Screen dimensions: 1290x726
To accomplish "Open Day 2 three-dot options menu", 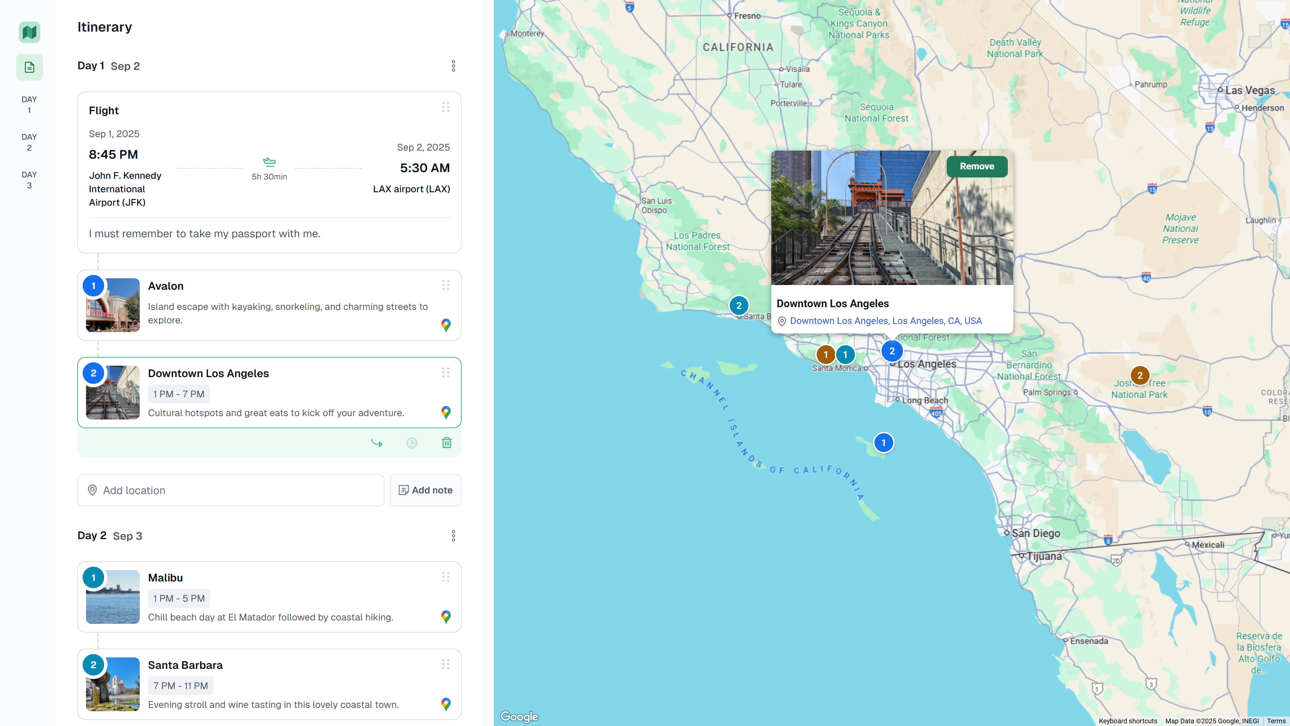I will pos(453,536).
